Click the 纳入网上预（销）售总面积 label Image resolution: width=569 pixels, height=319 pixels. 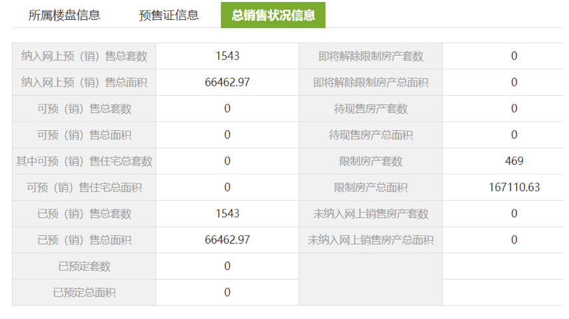pos(84,82)
